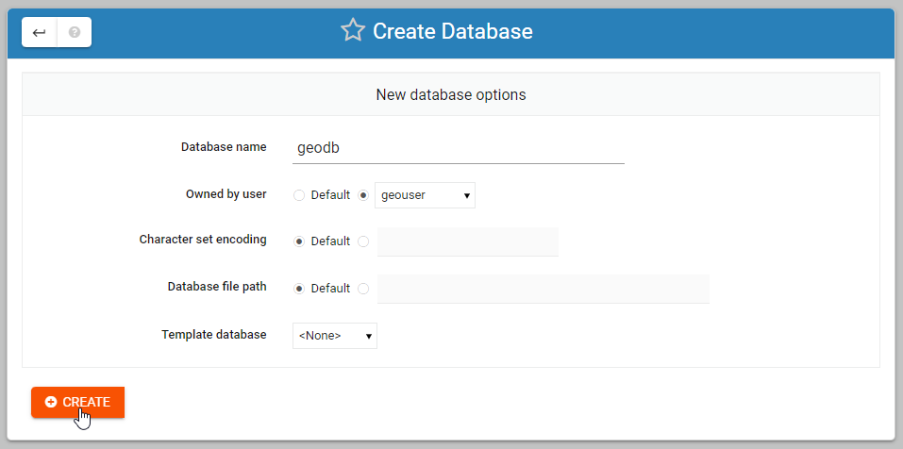Click the Template database label
Viewport: 903px width, 449px height.
coord(214,335)
